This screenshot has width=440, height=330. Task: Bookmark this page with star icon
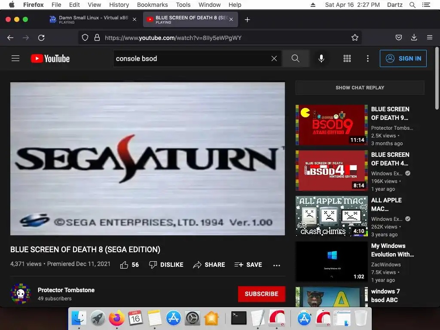coord(354,38)
